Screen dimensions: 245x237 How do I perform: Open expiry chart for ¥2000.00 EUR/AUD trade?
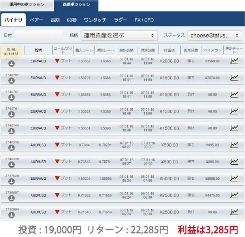point(234,61)
